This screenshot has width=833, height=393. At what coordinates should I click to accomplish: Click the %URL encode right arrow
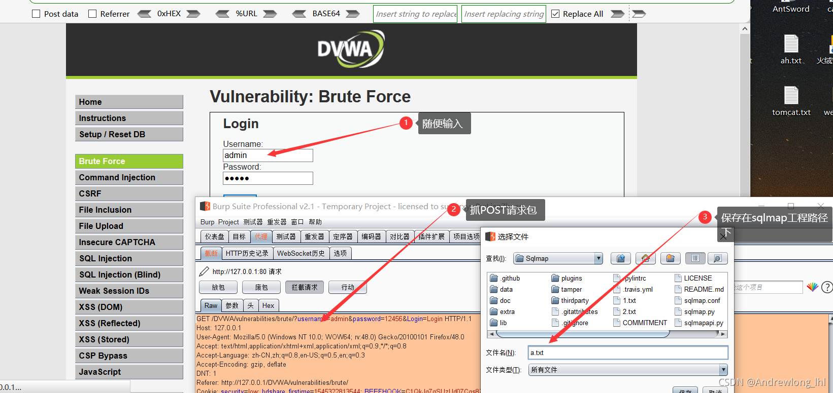tap(270, 14)
